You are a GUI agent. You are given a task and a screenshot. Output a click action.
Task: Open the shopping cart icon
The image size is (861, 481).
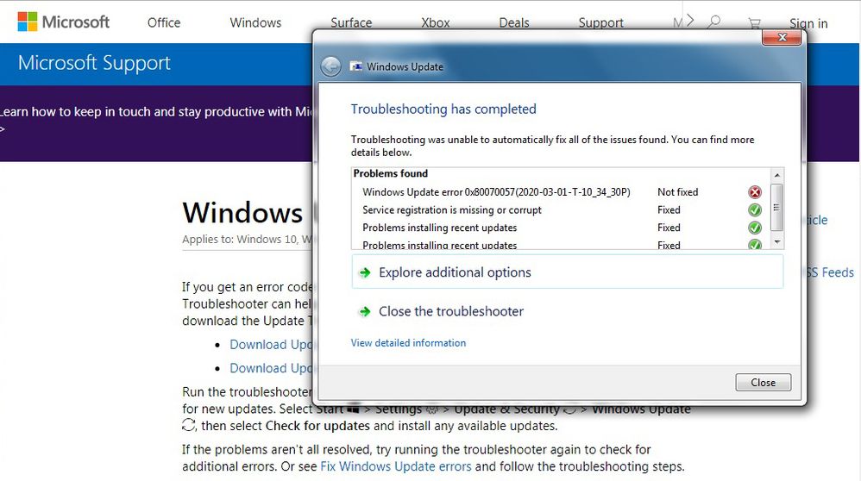[x=755, y=23]
